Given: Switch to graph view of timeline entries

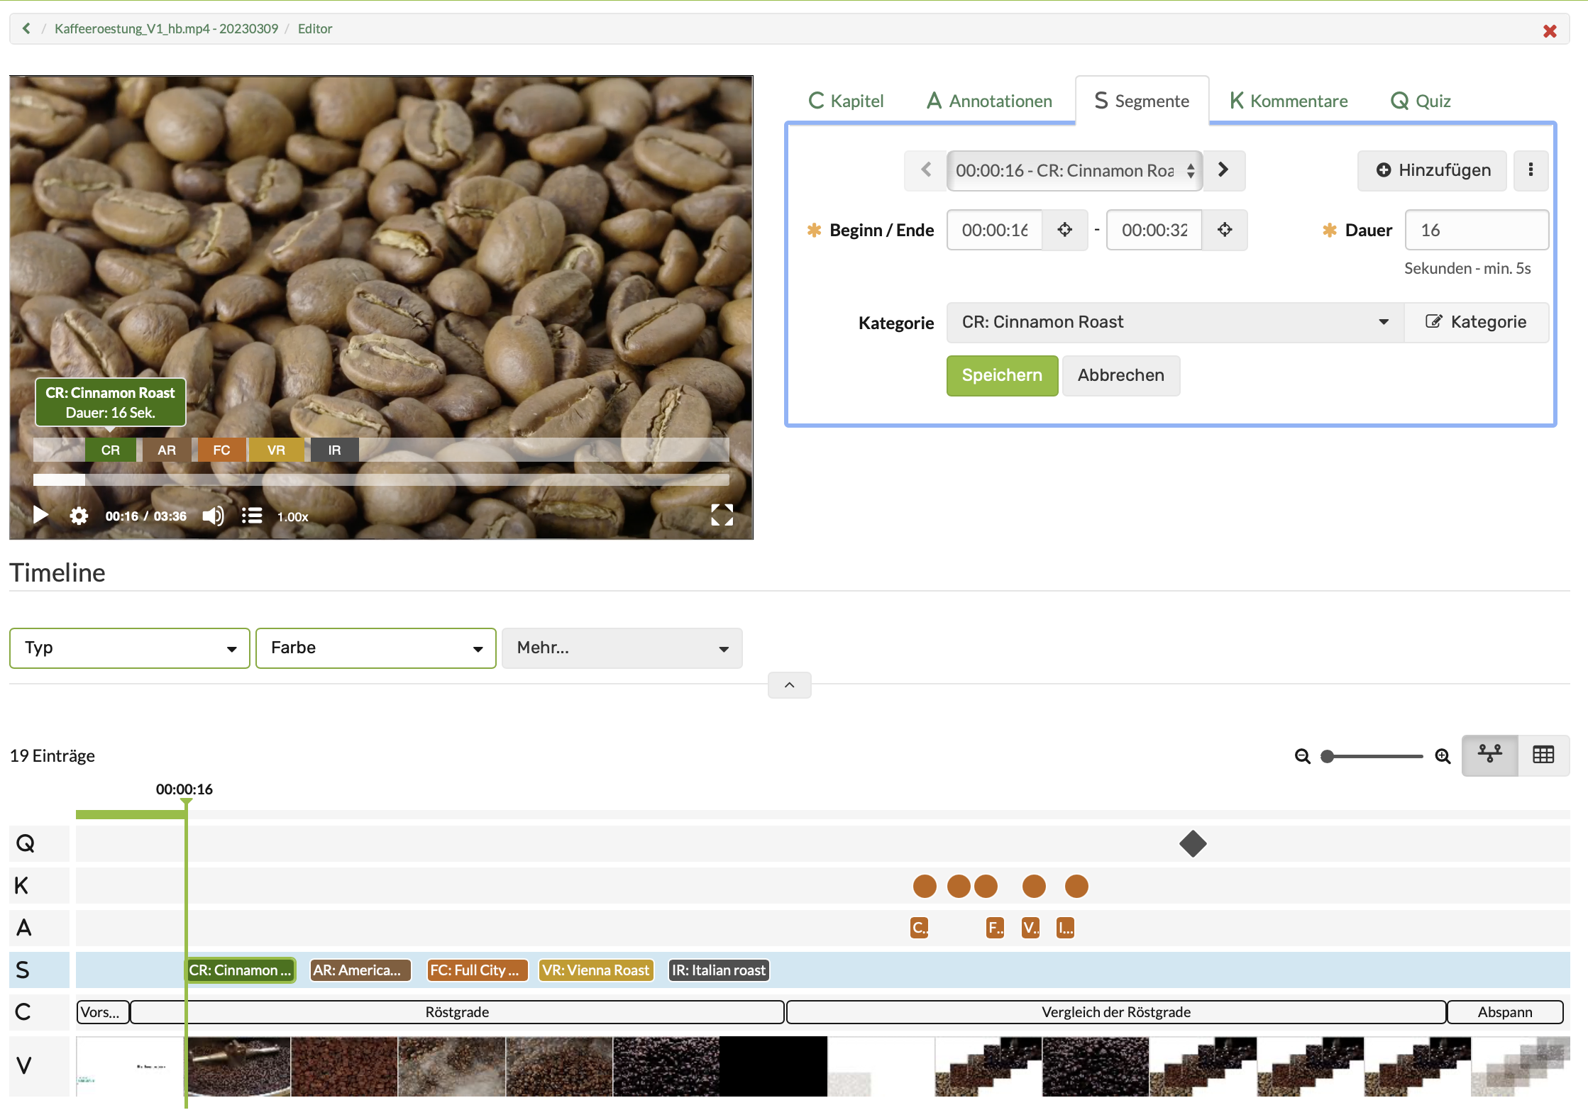Looking at the screenshot, I should [1490, 755].
